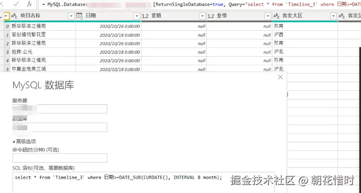The width and height of the screenshot is (361, 193).
Task: Click the 1.2 type icon of 套数 column
Action: point(145,16)
